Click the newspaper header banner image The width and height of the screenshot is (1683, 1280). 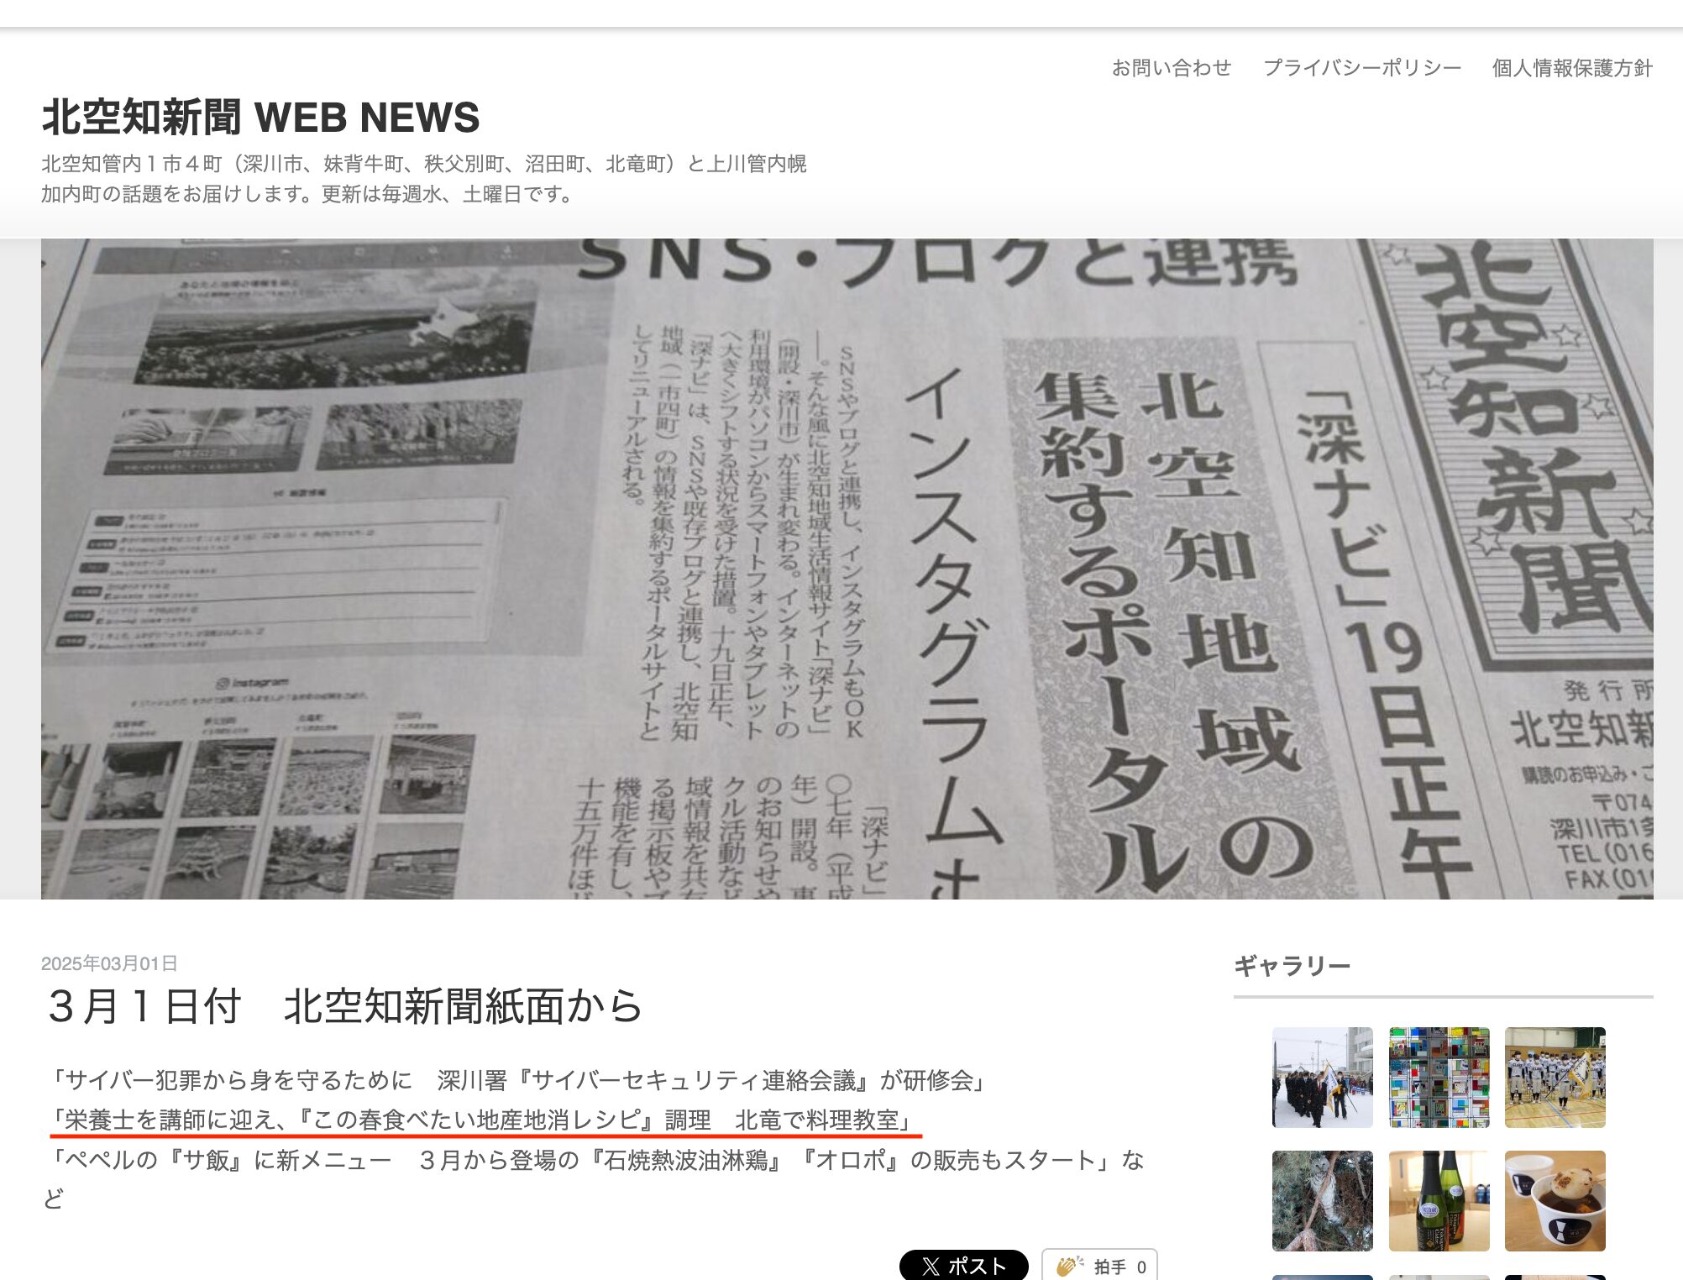click(x=847, y=569)
